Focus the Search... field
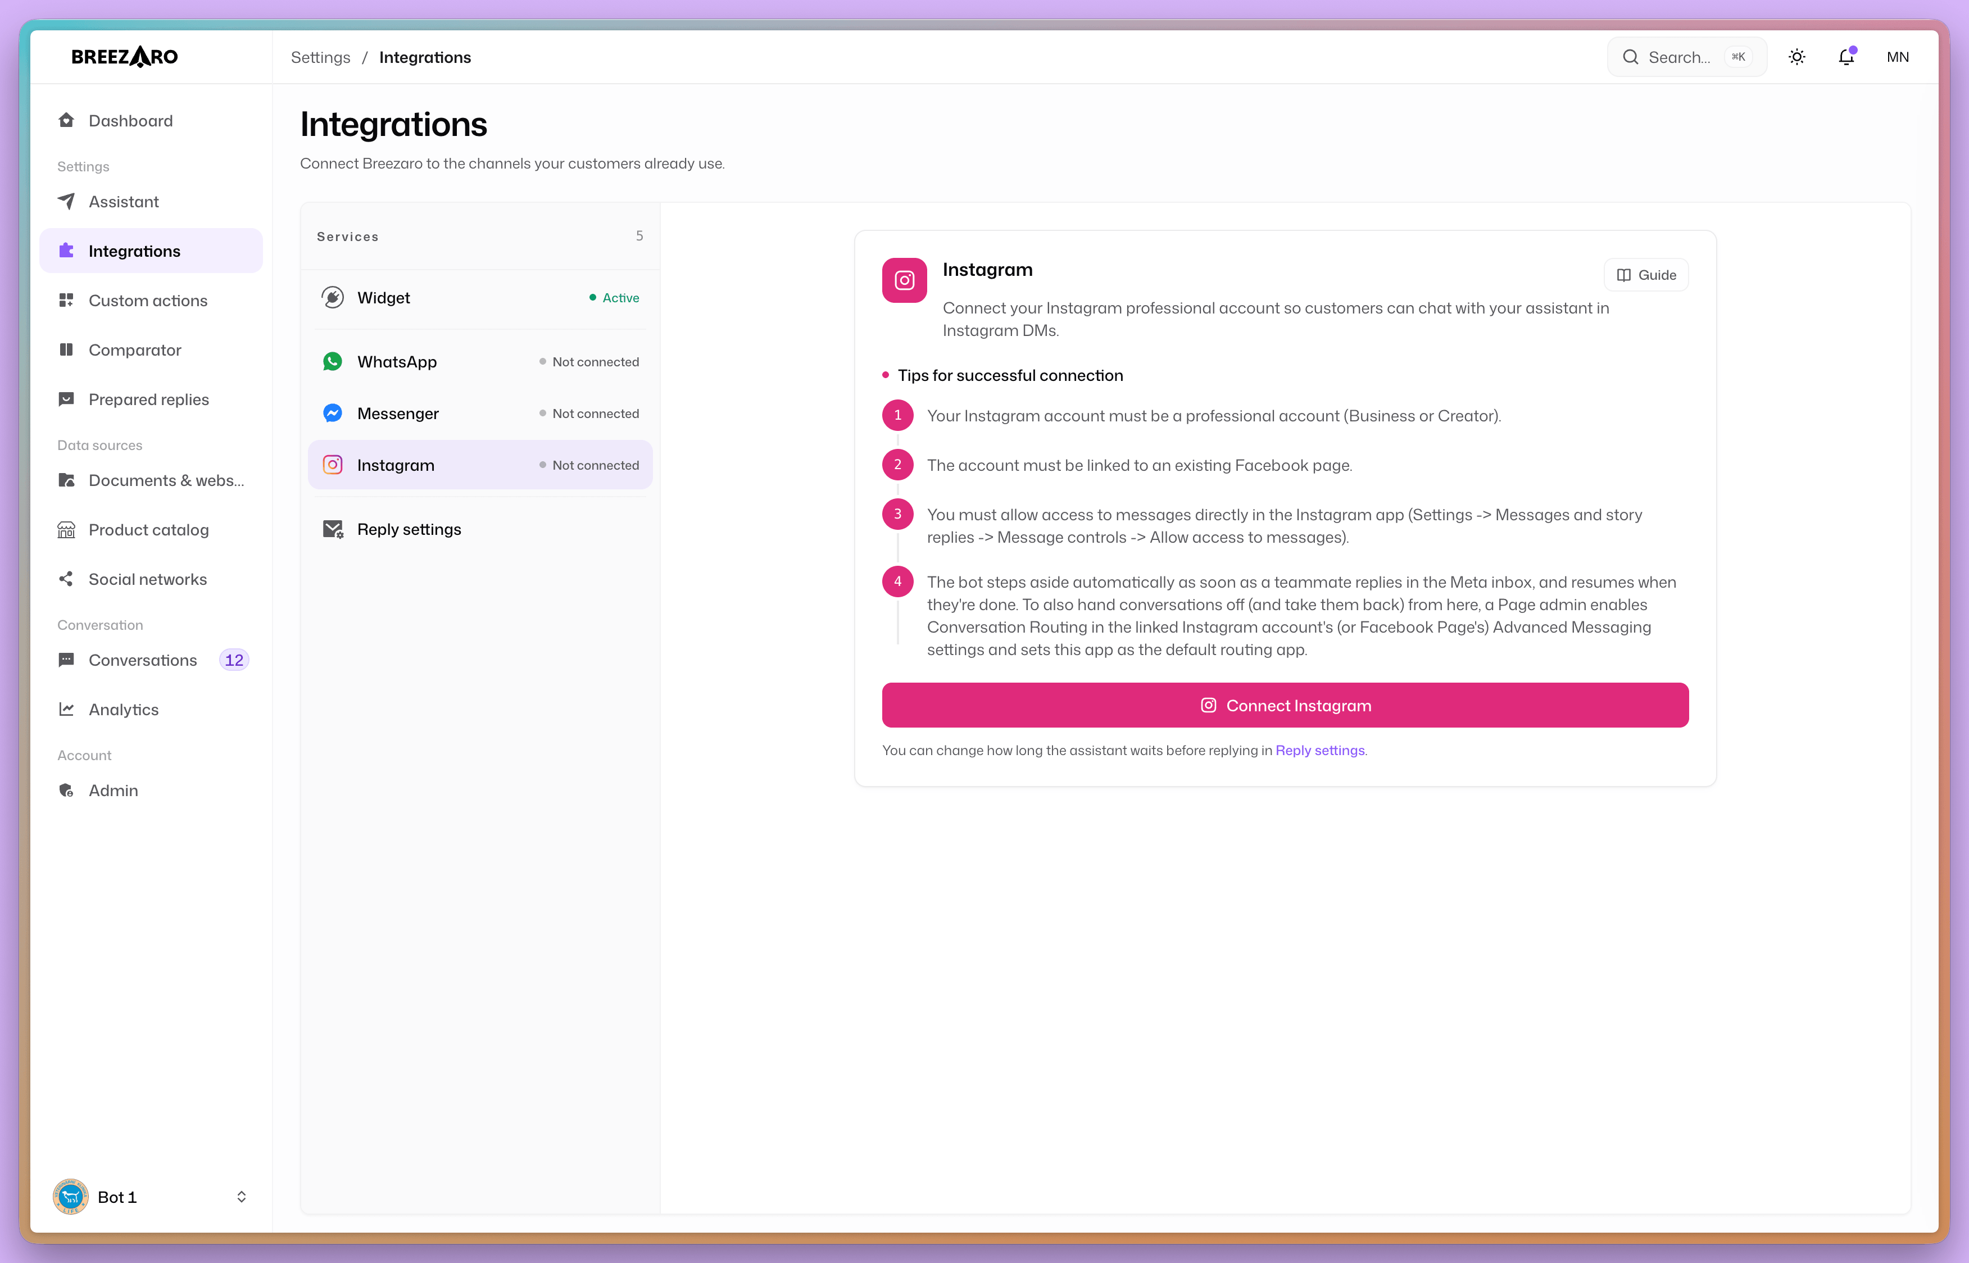 (1686, 57)
